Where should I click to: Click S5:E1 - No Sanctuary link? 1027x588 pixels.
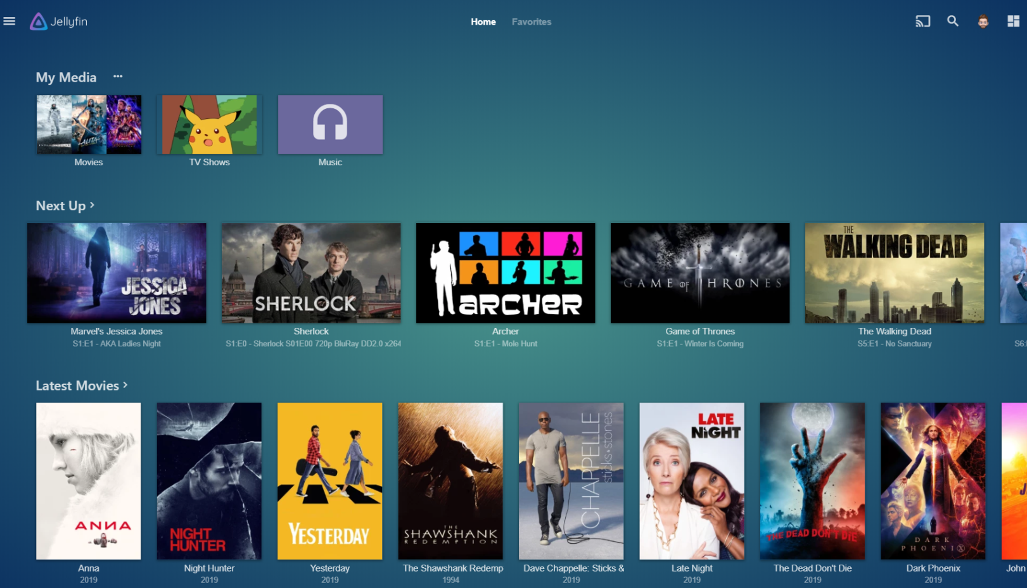895,344
